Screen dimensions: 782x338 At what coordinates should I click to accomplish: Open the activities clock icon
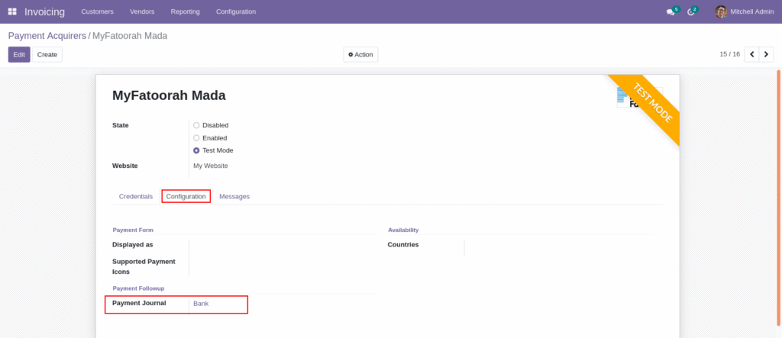click(691, 11)
